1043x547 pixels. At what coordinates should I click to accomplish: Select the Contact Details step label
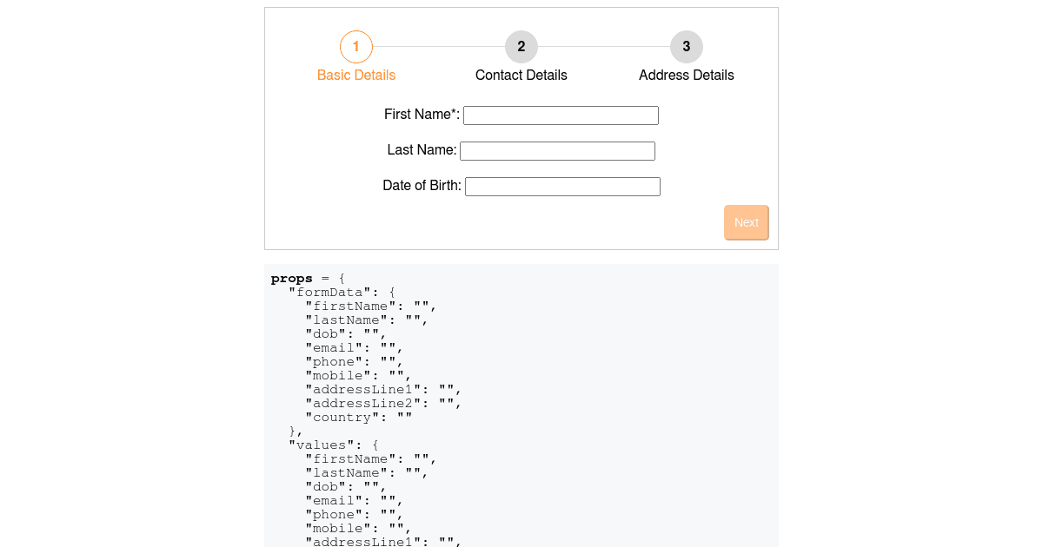pyautogui.click(x=521, y=76)
